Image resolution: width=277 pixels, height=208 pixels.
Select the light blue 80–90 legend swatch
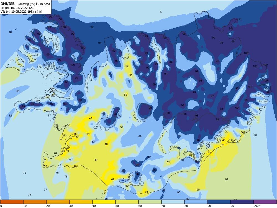[196, 202]
